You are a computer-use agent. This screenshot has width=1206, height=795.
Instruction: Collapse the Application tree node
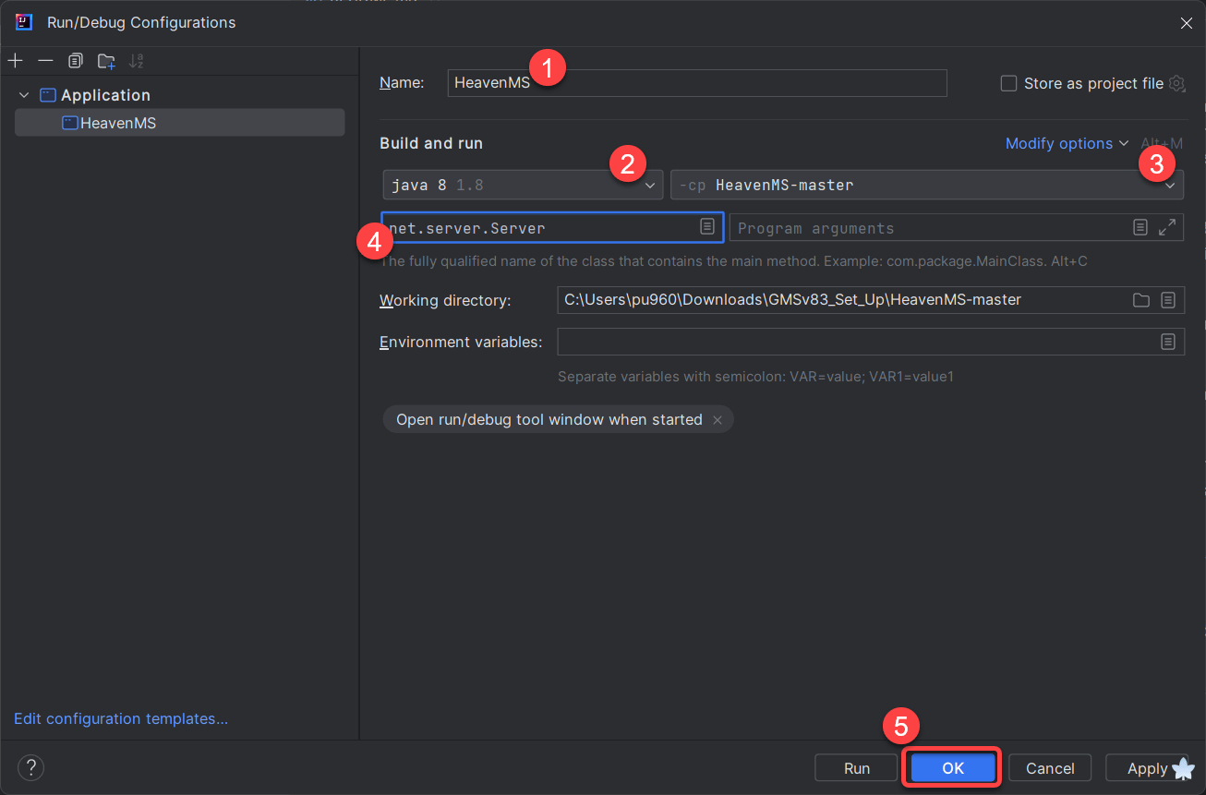[x=24, y=95]
